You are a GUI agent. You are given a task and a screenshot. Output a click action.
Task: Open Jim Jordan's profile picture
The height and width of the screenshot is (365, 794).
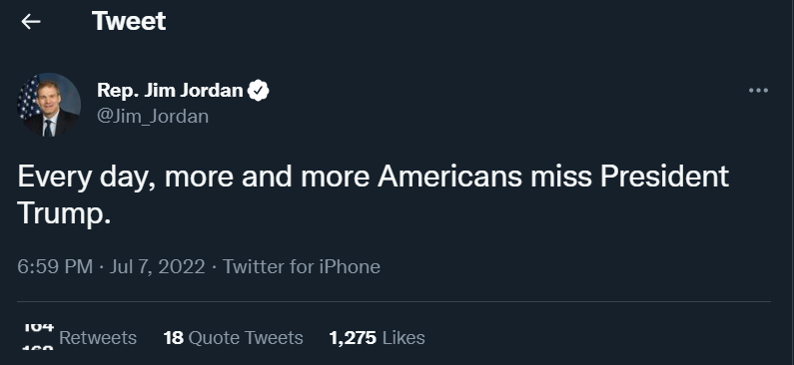click(x=49, y=105)
